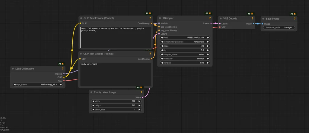Open the help icon on VAE Decode node
The width and height of the screenshot is (309, 133).
(252, 18)
